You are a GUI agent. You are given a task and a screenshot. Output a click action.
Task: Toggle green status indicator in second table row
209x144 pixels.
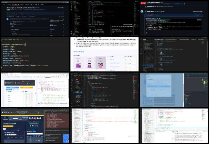pos(126,63)
